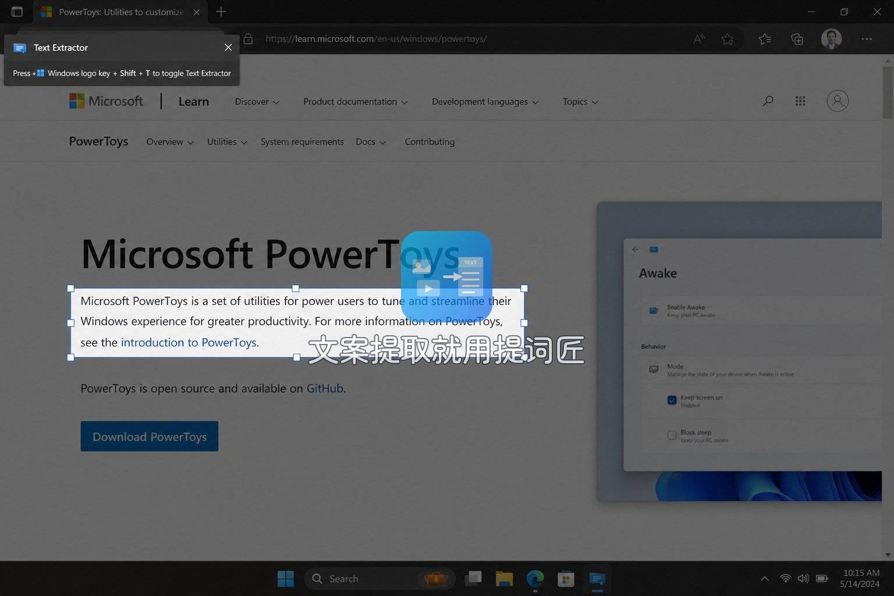Show hidden system tray icons
Screen dimensions: 894x596
pyautogui.click(x=765, y=579)
